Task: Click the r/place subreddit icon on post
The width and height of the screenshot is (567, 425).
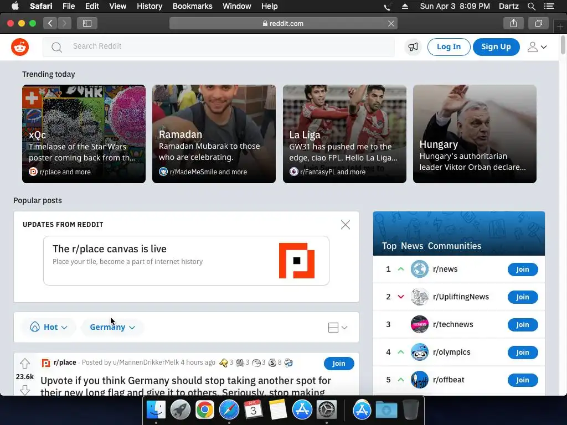Action: (x=46, y=362)
